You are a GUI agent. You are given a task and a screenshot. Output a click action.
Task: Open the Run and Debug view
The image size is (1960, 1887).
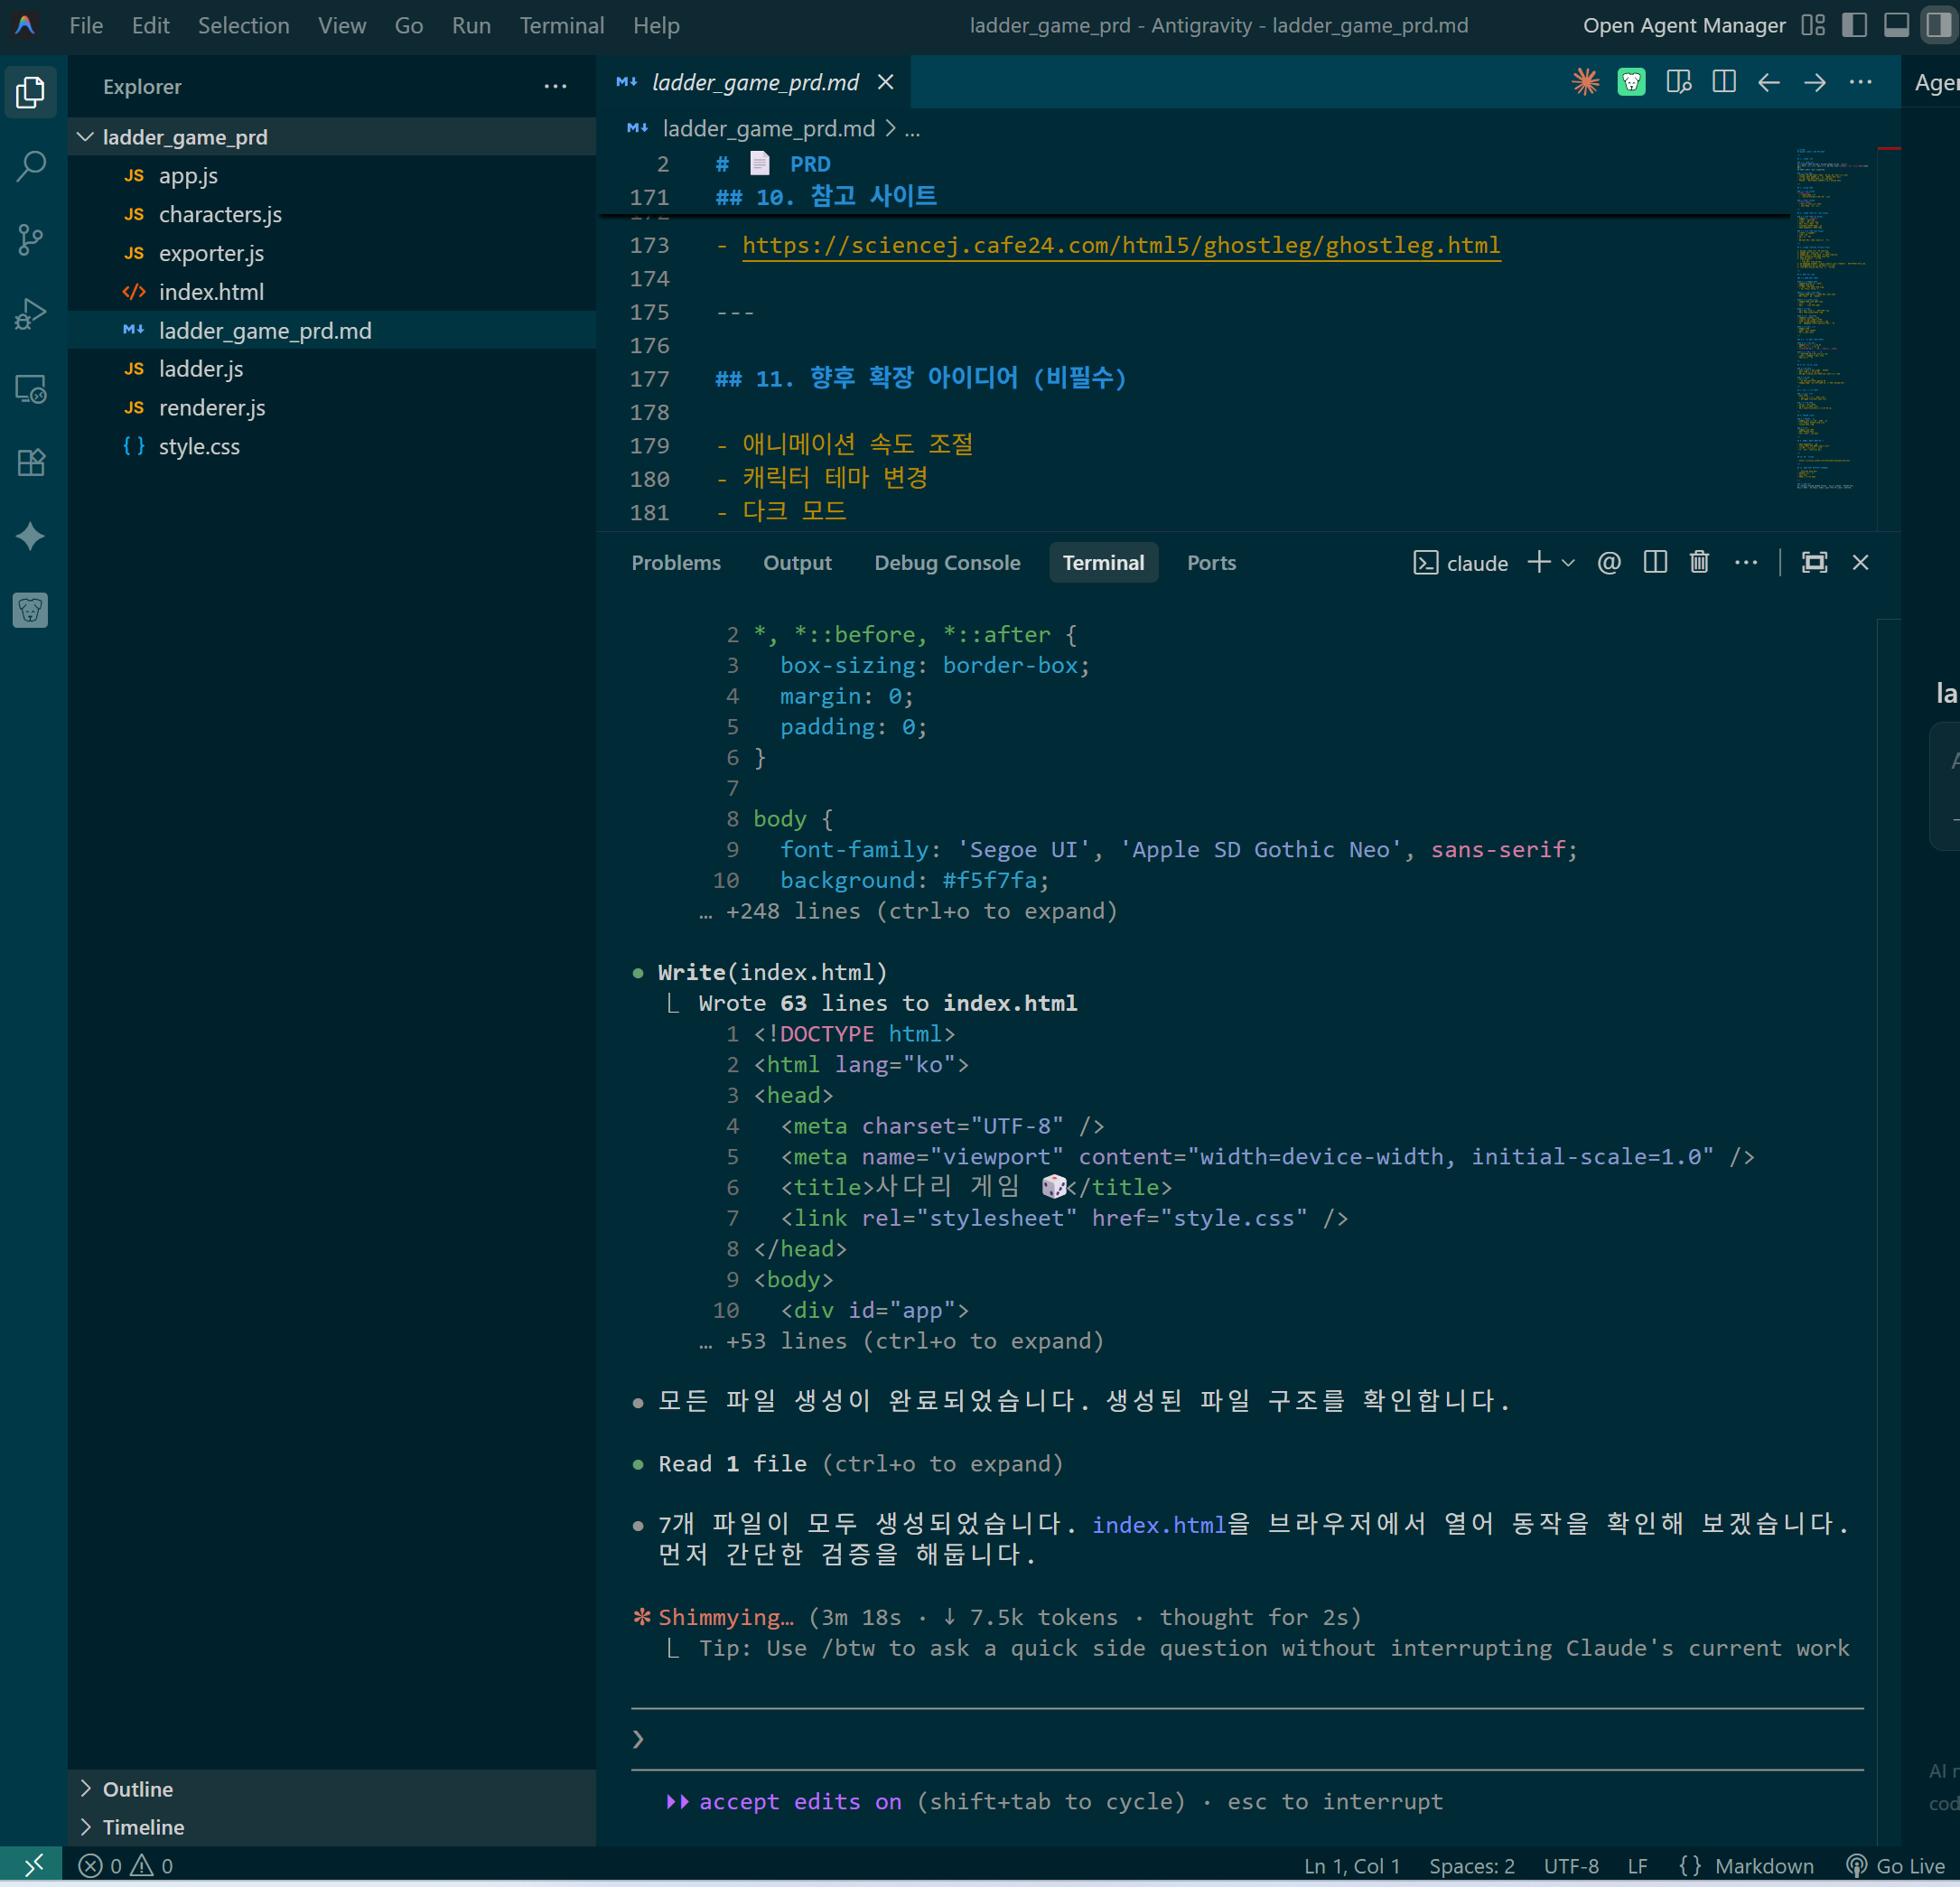(x=31, y=314)
